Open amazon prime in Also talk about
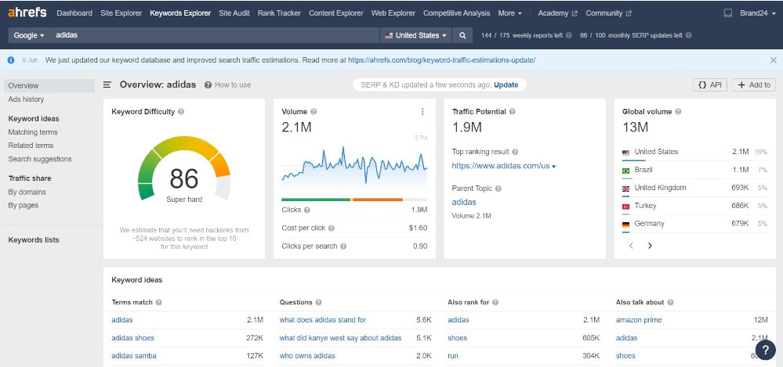 (x=639, y=319)
